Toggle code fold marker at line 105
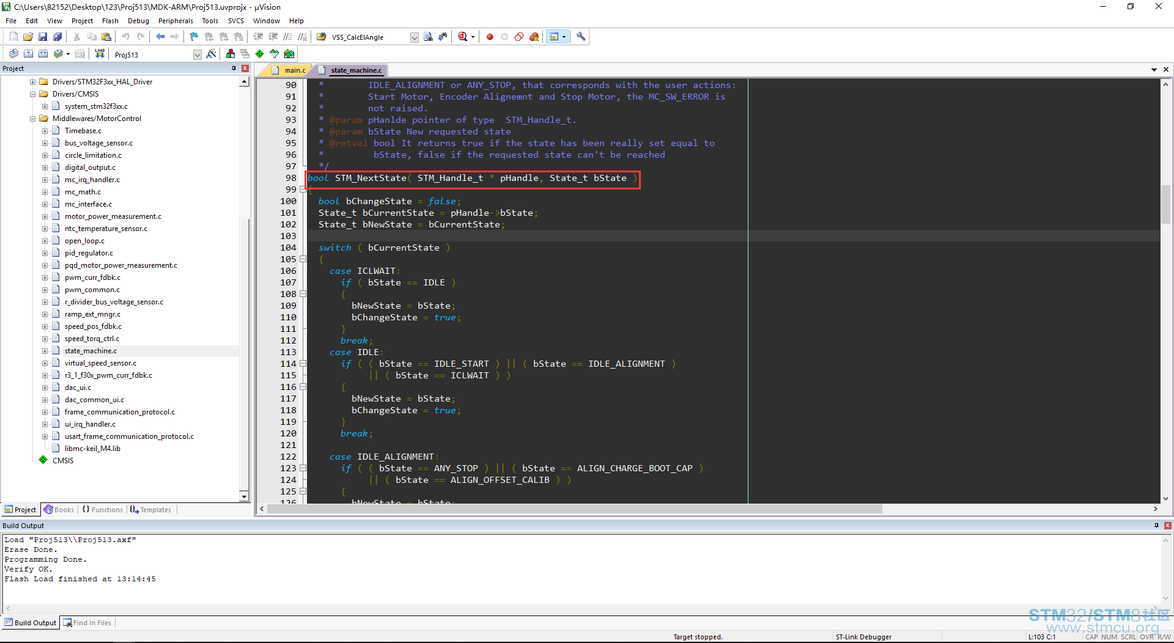The image size is (1174, 643). pos(303,259)
